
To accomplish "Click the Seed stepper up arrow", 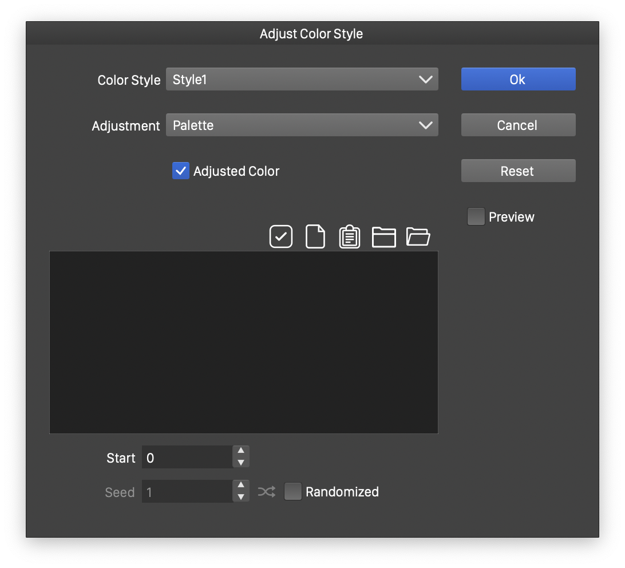I will tap(241, 486).
